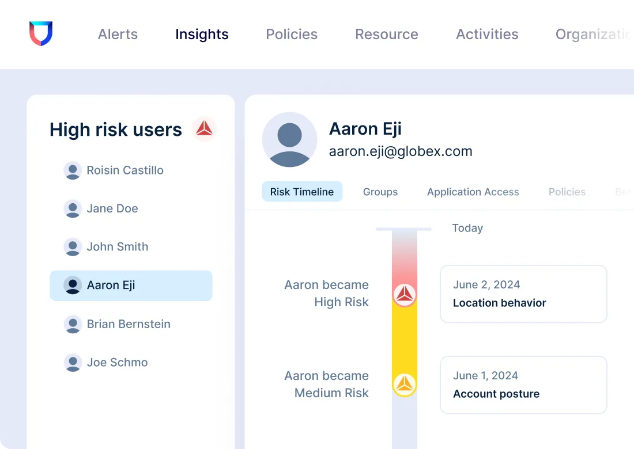
Task: Click the red High Risk timeline marker
Action: pyautogui.click(x=405, y=295)
